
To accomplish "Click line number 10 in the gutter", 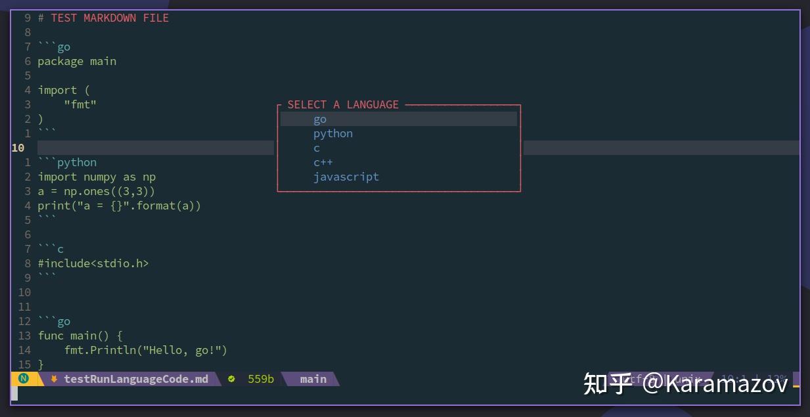I will tap(18, 148).
